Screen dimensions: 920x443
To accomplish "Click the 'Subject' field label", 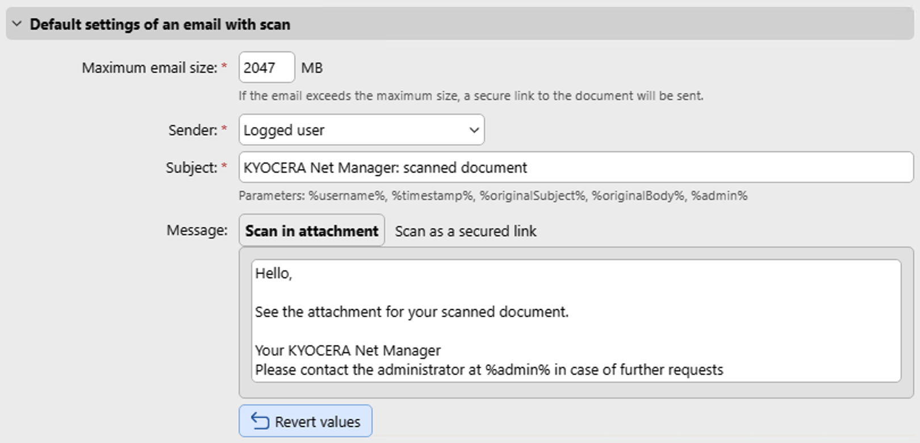I will click(191, 168).
